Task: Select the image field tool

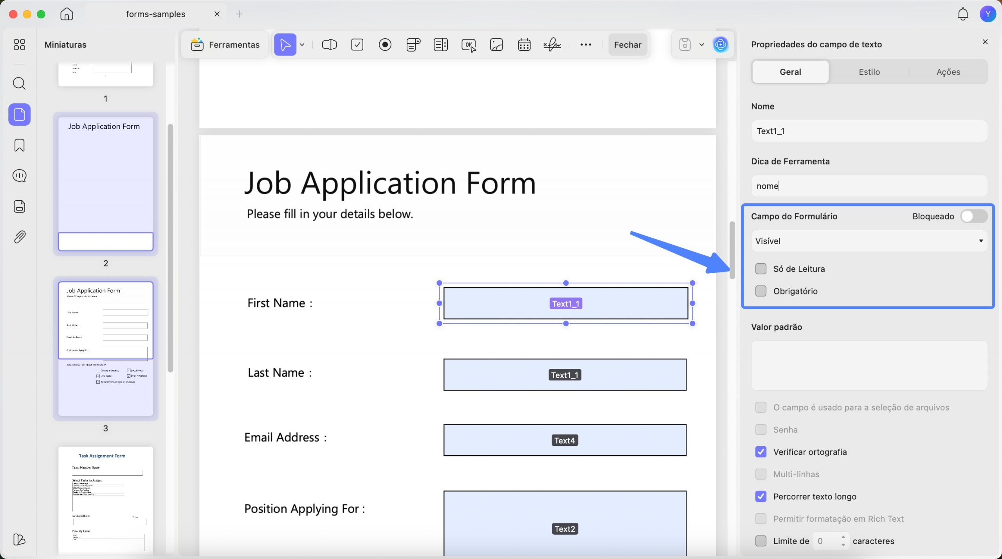Action: click(x=496, y=45)
